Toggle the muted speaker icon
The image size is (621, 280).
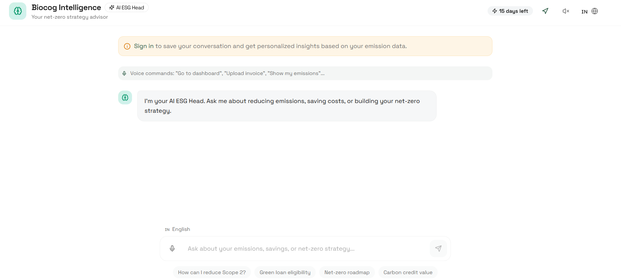click(566, 11)
